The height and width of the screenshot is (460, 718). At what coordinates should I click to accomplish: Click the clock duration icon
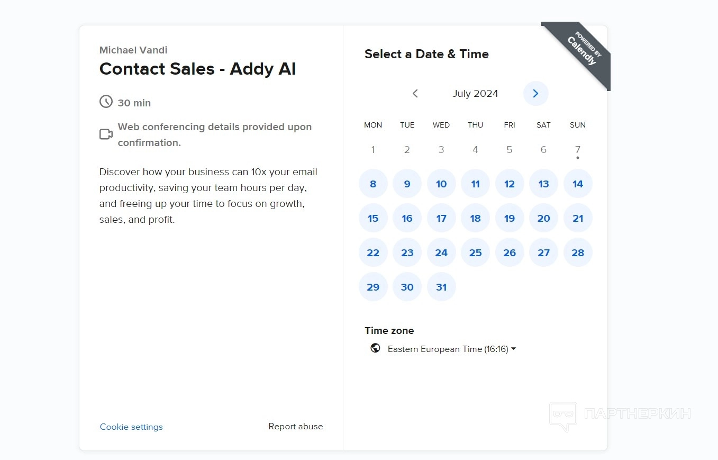106,102
